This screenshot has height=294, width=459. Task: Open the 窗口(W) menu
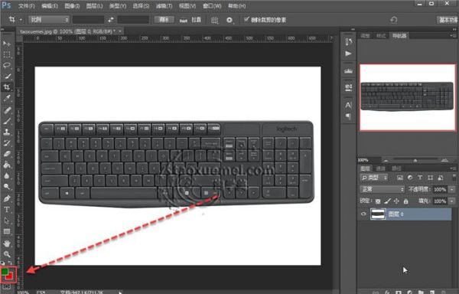coord(212,6)
